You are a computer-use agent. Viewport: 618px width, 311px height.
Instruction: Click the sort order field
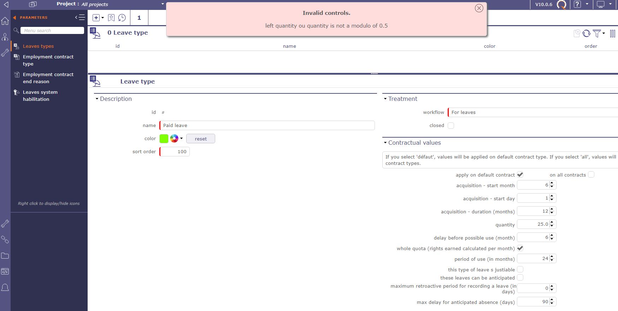pos(175,151)
